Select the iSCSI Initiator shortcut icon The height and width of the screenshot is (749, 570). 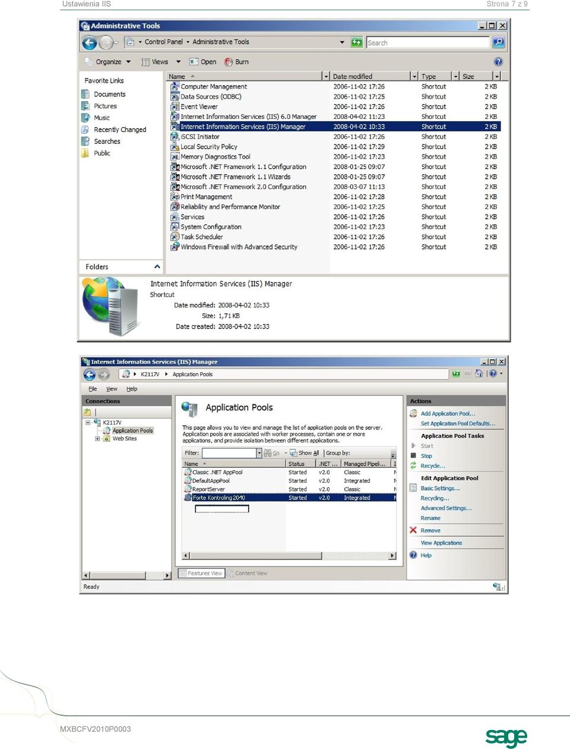(x=175, y=137)
